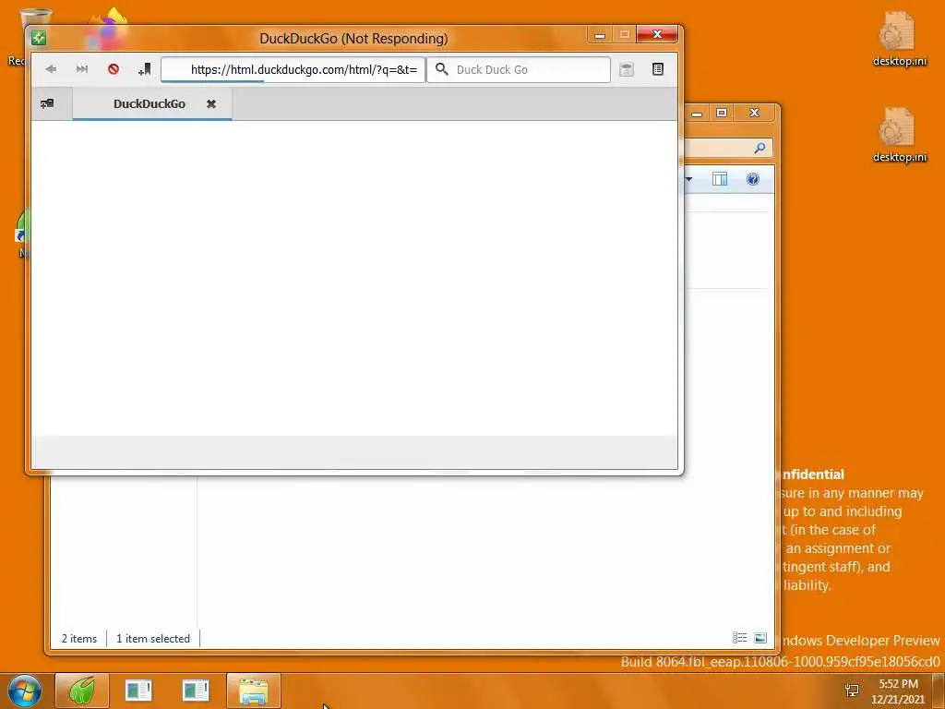Toggle the Explorer preview pane icon
The image size is (945, 709).
[x=720, y=179]
